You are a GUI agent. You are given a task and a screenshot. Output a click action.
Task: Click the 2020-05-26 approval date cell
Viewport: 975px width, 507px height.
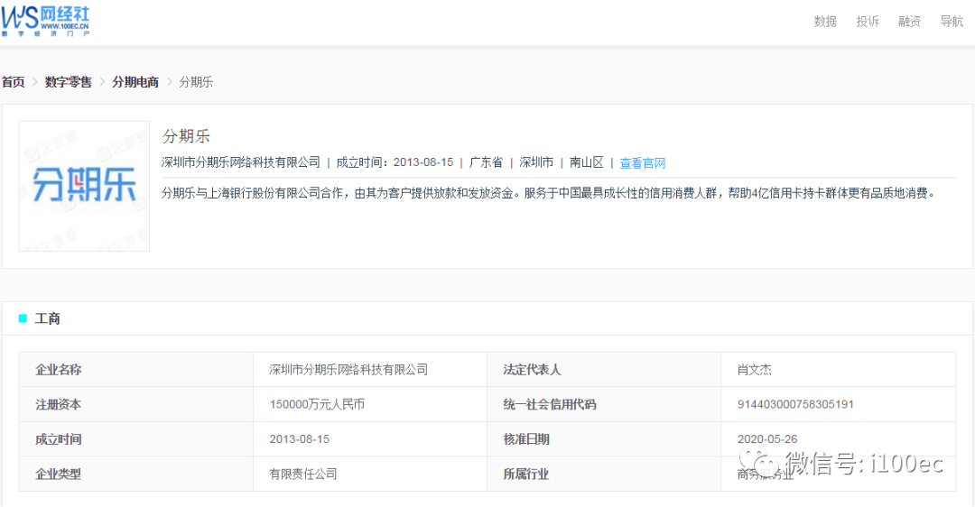coord(838,439)
